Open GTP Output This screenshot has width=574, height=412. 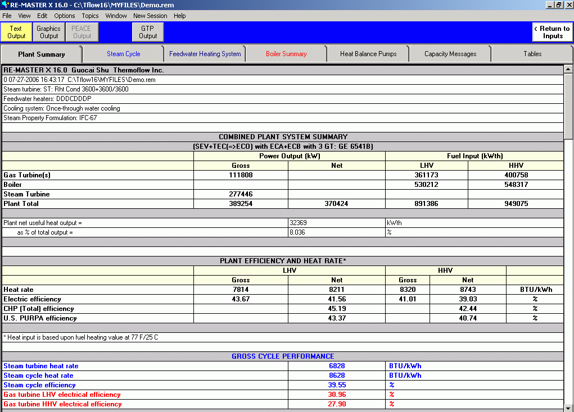(x=147, y=32)
